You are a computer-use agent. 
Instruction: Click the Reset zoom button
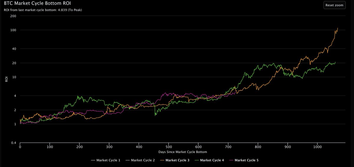pos(335,5)
